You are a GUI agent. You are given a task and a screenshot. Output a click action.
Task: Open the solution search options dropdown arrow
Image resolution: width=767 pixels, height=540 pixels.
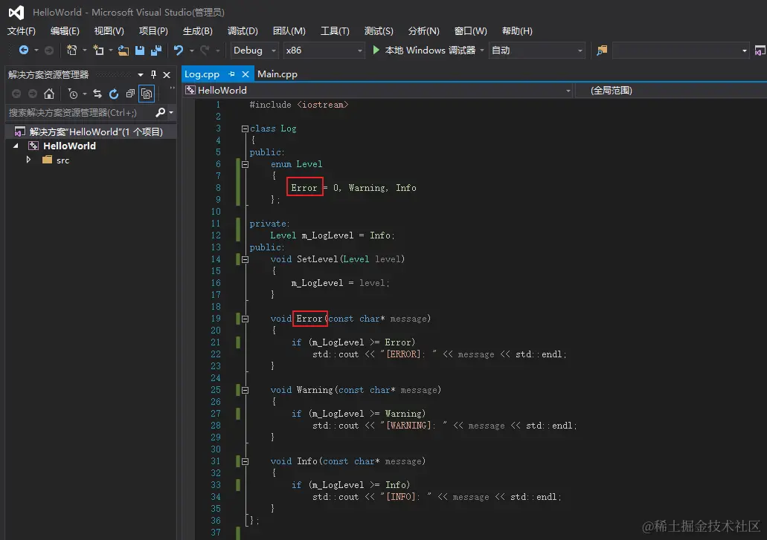pos(170,113)
